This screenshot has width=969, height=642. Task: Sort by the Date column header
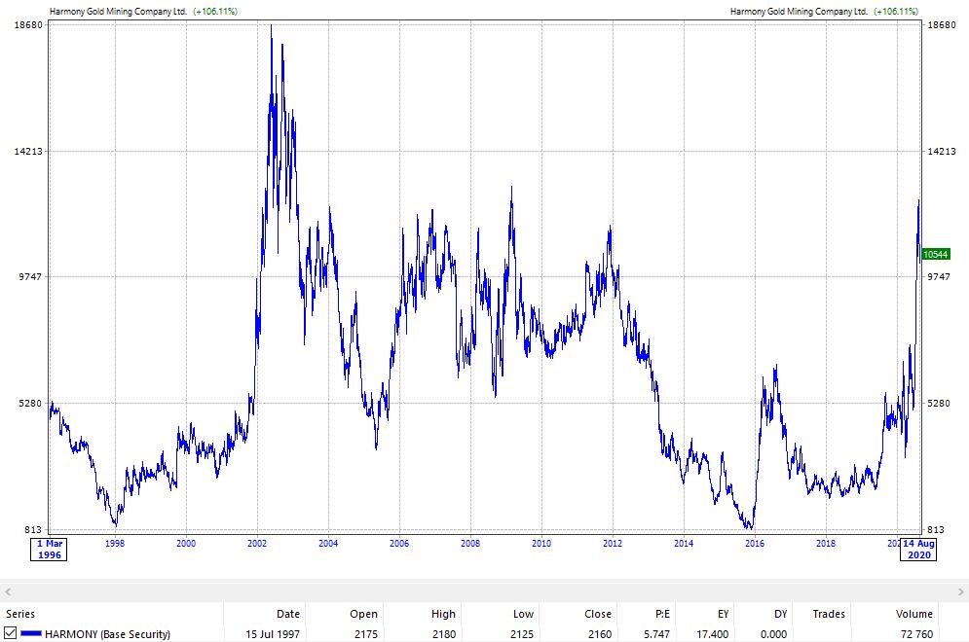(x=287, y=614)
